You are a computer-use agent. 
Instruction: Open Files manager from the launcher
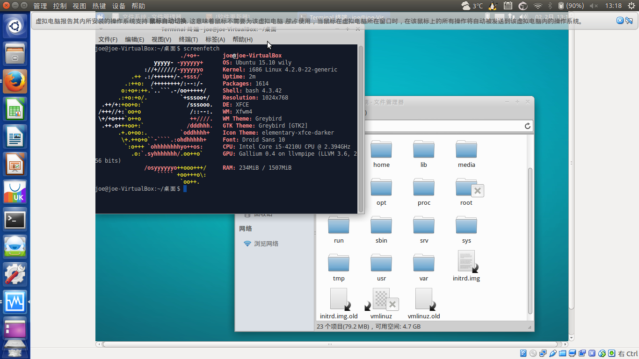(15, 54)
